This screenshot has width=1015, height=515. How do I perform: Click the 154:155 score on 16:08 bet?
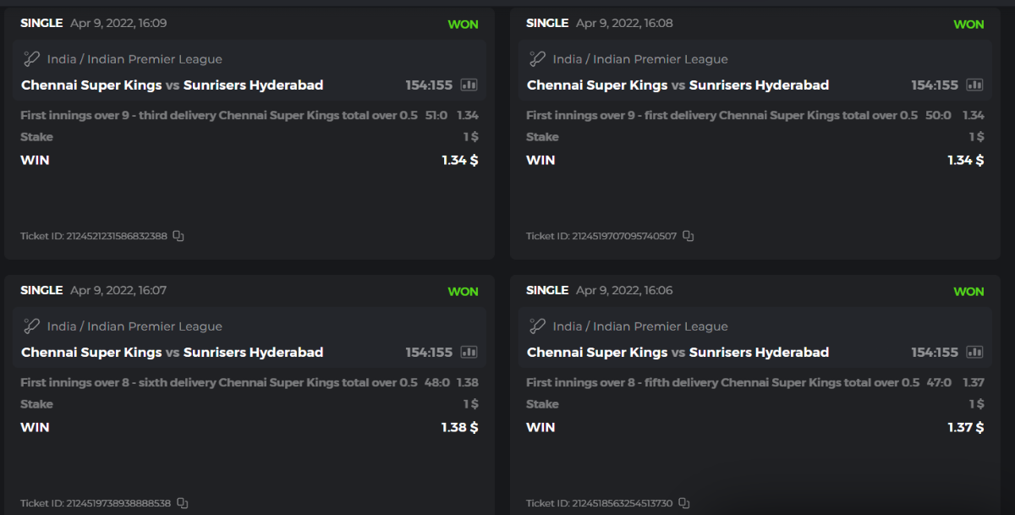click(935, 85)
